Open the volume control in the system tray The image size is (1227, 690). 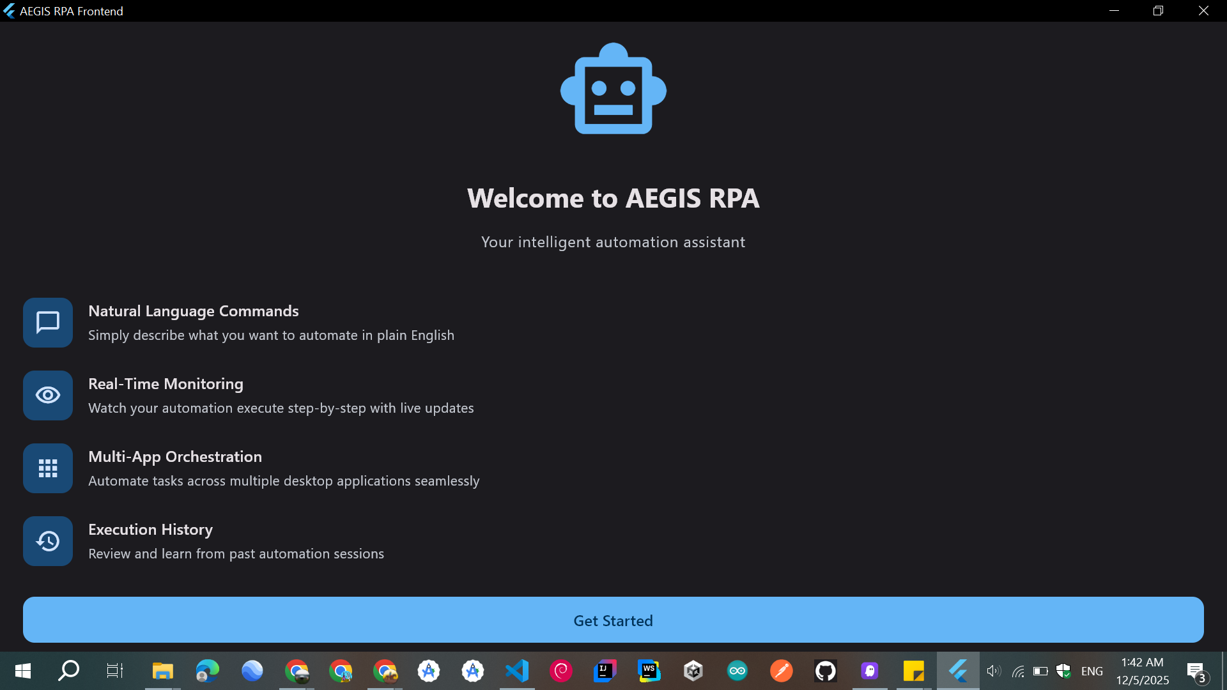[993, 671]
